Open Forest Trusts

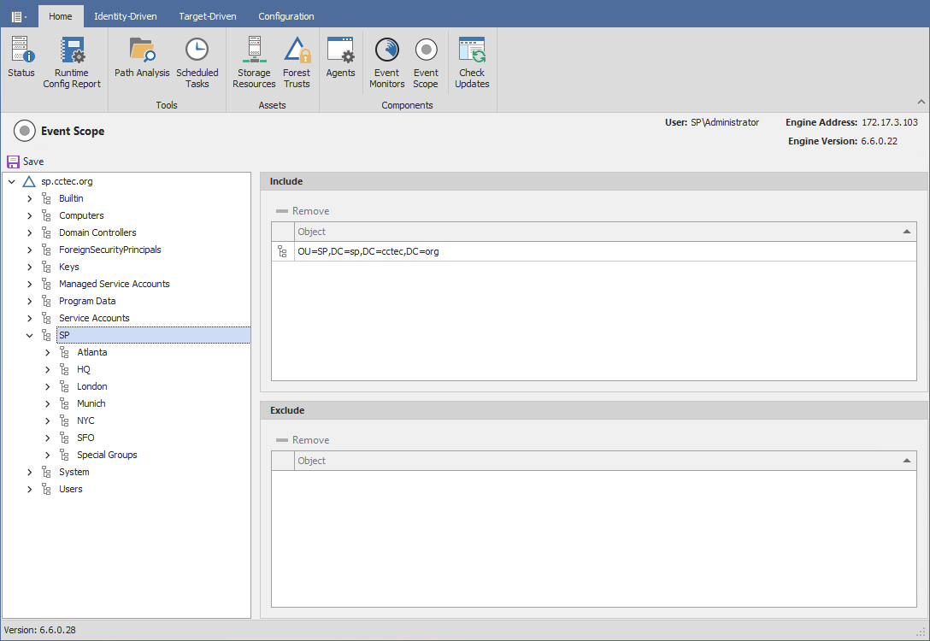pos(297,60)
